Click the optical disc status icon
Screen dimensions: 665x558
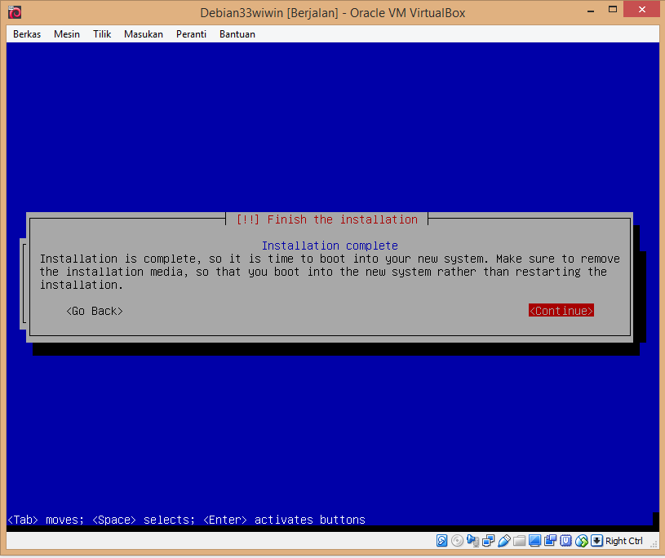457,541
